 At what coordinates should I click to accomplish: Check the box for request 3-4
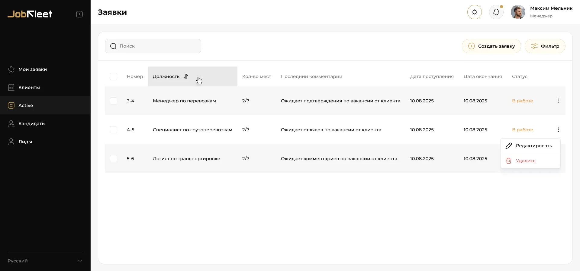114,101
